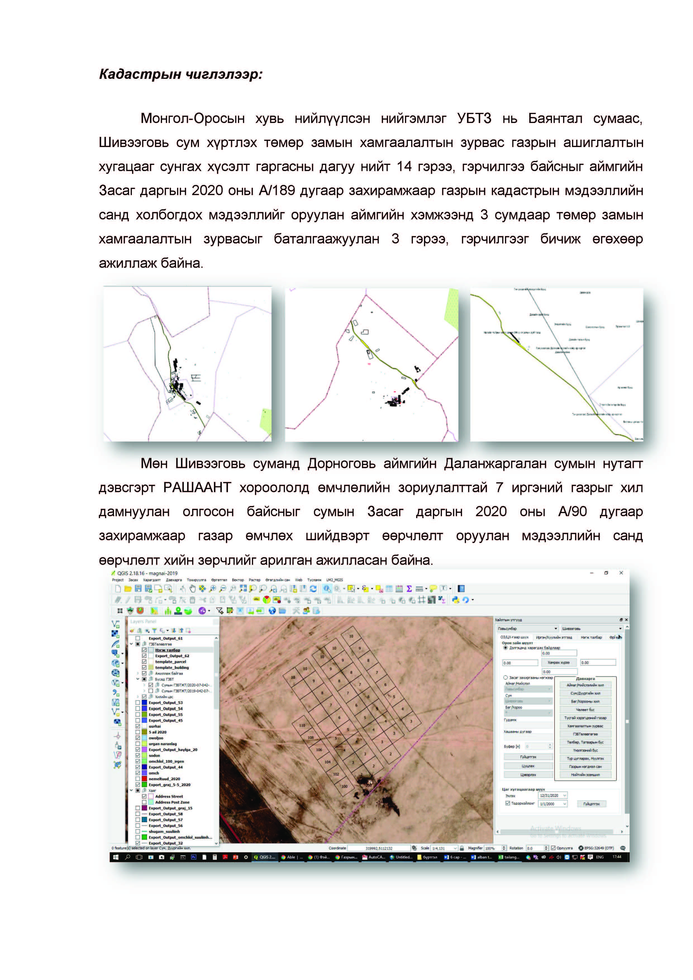
Task: Expand the Хилийн цэс layer group
Action: click(x=138, y=697)
